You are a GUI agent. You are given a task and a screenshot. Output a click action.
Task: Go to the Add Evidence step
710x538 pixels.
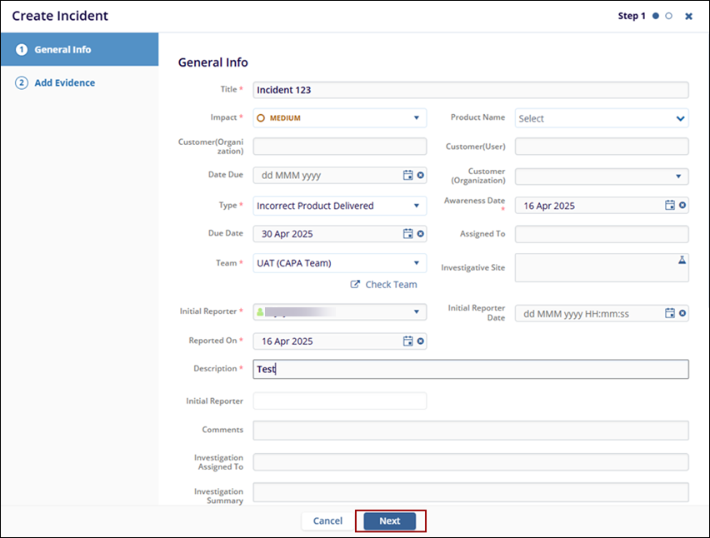pyautogui.click(x=64, y=83)
